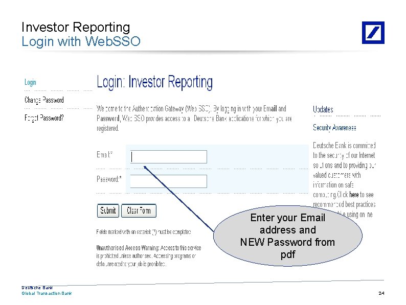Click the Unauthorised Access Warning text
The image size is (406, 305).
click(x=149, y=256)
